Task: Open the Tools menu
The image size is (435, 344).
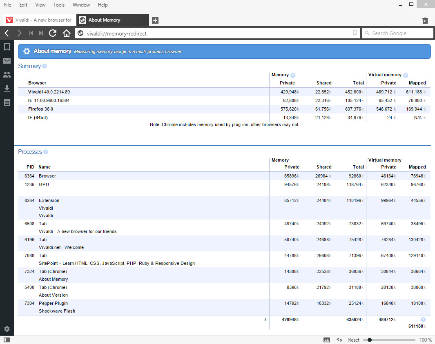Action: (x=59, y=5)
